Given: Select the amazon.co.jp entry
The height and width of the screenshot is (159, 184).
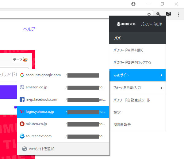Looking at the screenshot, I should click(x=63, y=87).
